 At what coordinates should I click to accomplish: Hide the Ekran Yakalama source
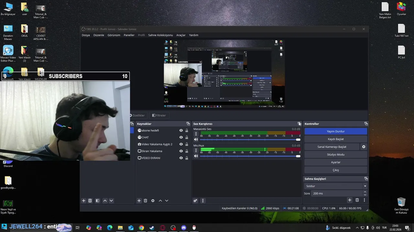pyautogui.click(x=181, y=151)
